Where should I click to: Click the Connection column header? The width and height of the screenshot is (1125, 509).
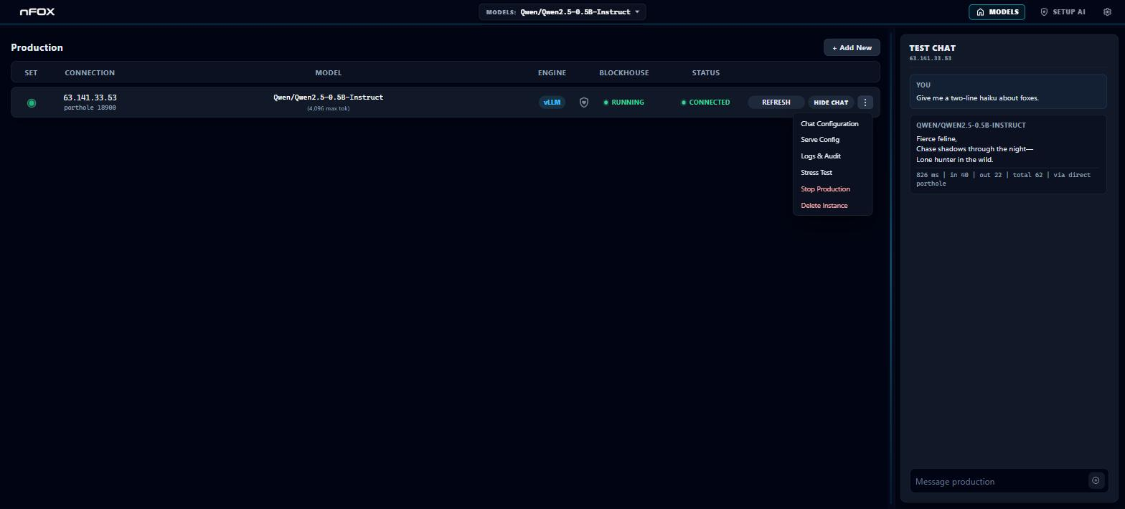point(90,72)
